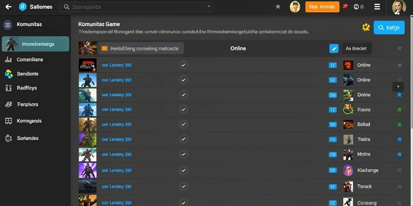Toggle the circle checkmark in the Molins row
The image size is (413, 206).
point(184,154)
